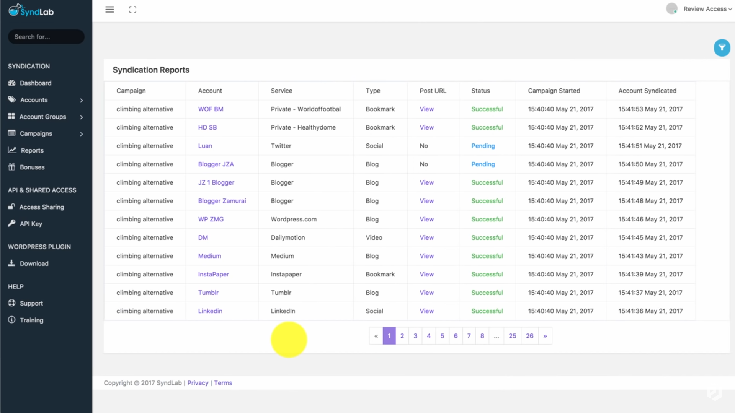Open the Blogger Zamurai account link
This screenshot has height=413, width=735.
point(222,201)
